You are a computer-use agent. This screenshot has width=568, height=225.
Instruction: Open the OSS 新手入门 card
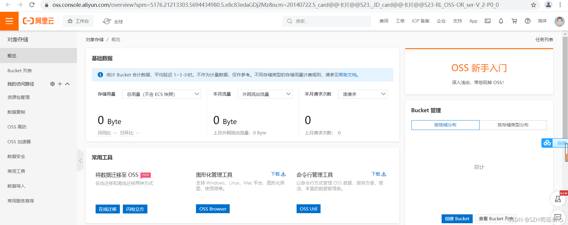479,72
